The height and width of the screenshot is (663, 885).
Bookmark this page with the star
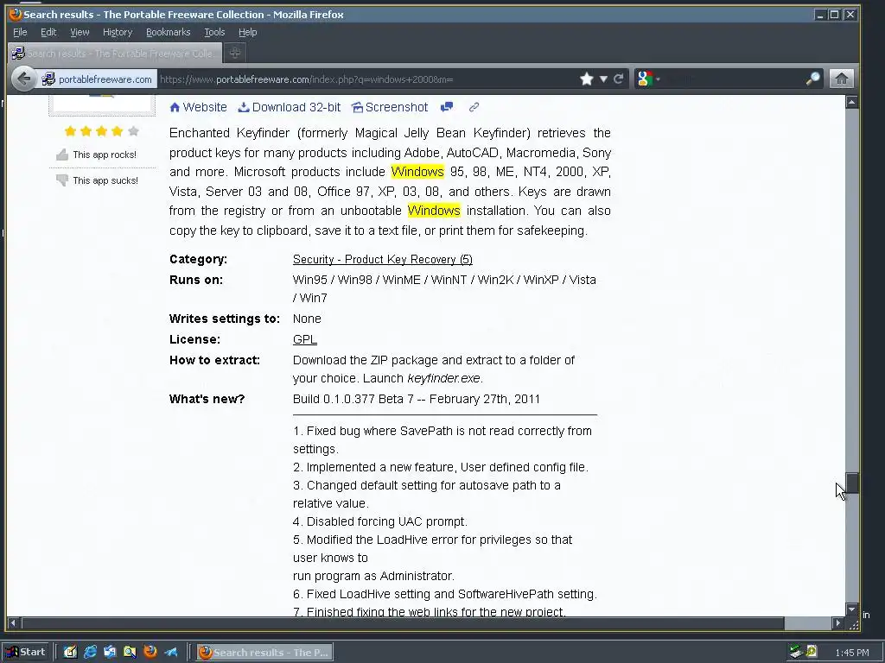coord(587,79)
